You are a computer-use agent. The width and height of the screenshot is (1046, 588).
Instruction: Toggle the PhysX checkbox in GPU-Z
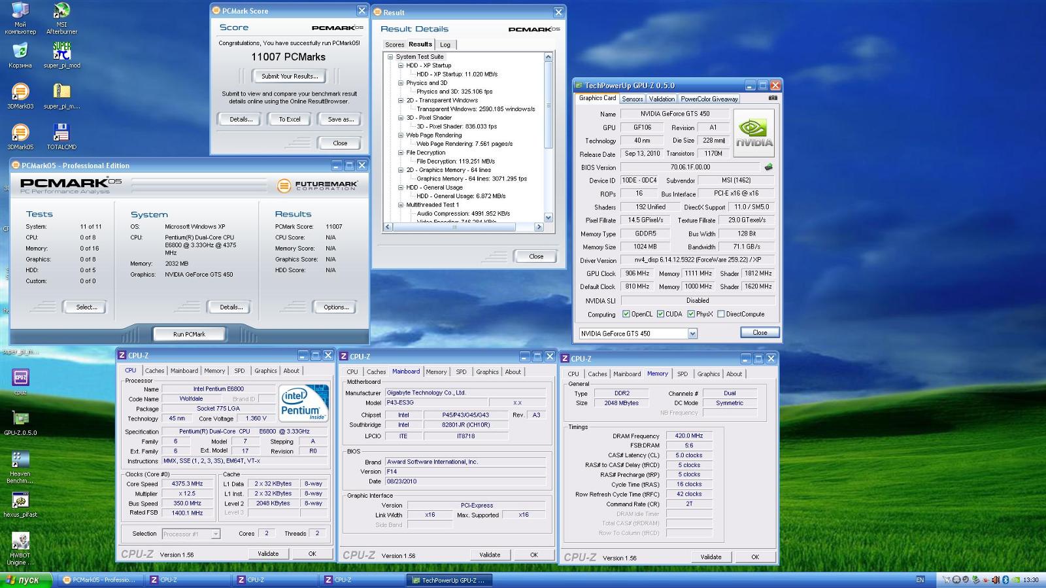pos(690,314)
